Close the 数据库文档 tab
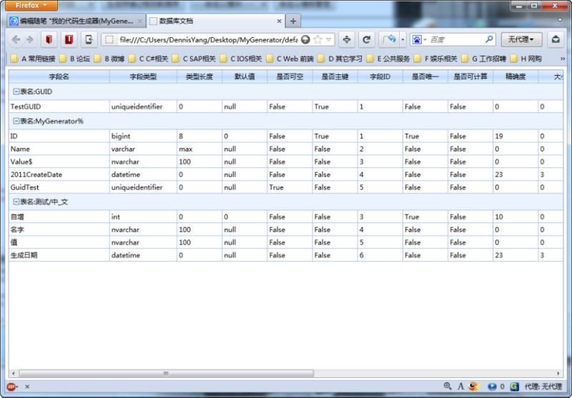 tap(279, 21)
